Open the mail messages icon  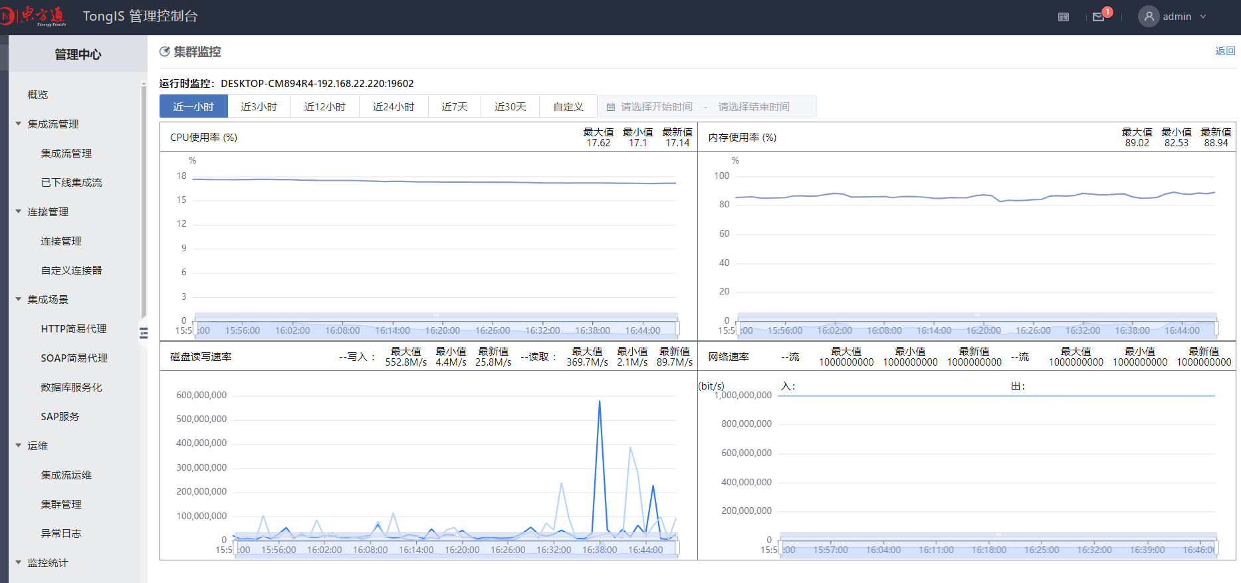coord(1098,17)
